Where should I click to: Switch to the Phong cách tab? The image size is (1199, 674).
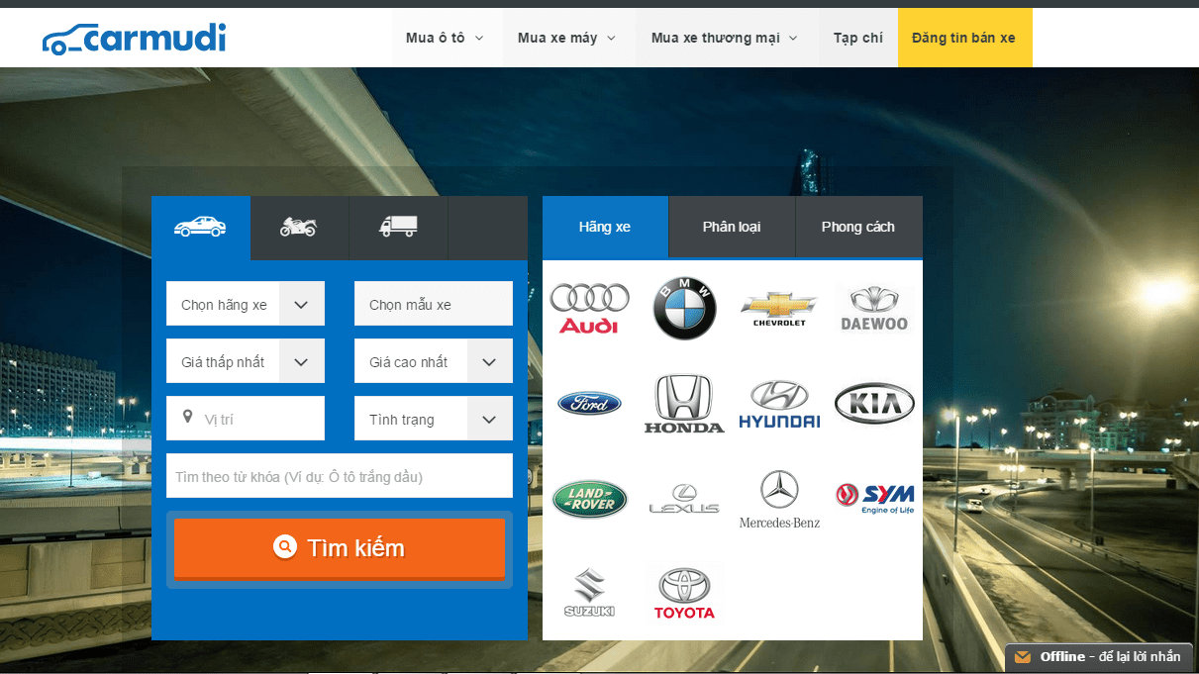858,227
